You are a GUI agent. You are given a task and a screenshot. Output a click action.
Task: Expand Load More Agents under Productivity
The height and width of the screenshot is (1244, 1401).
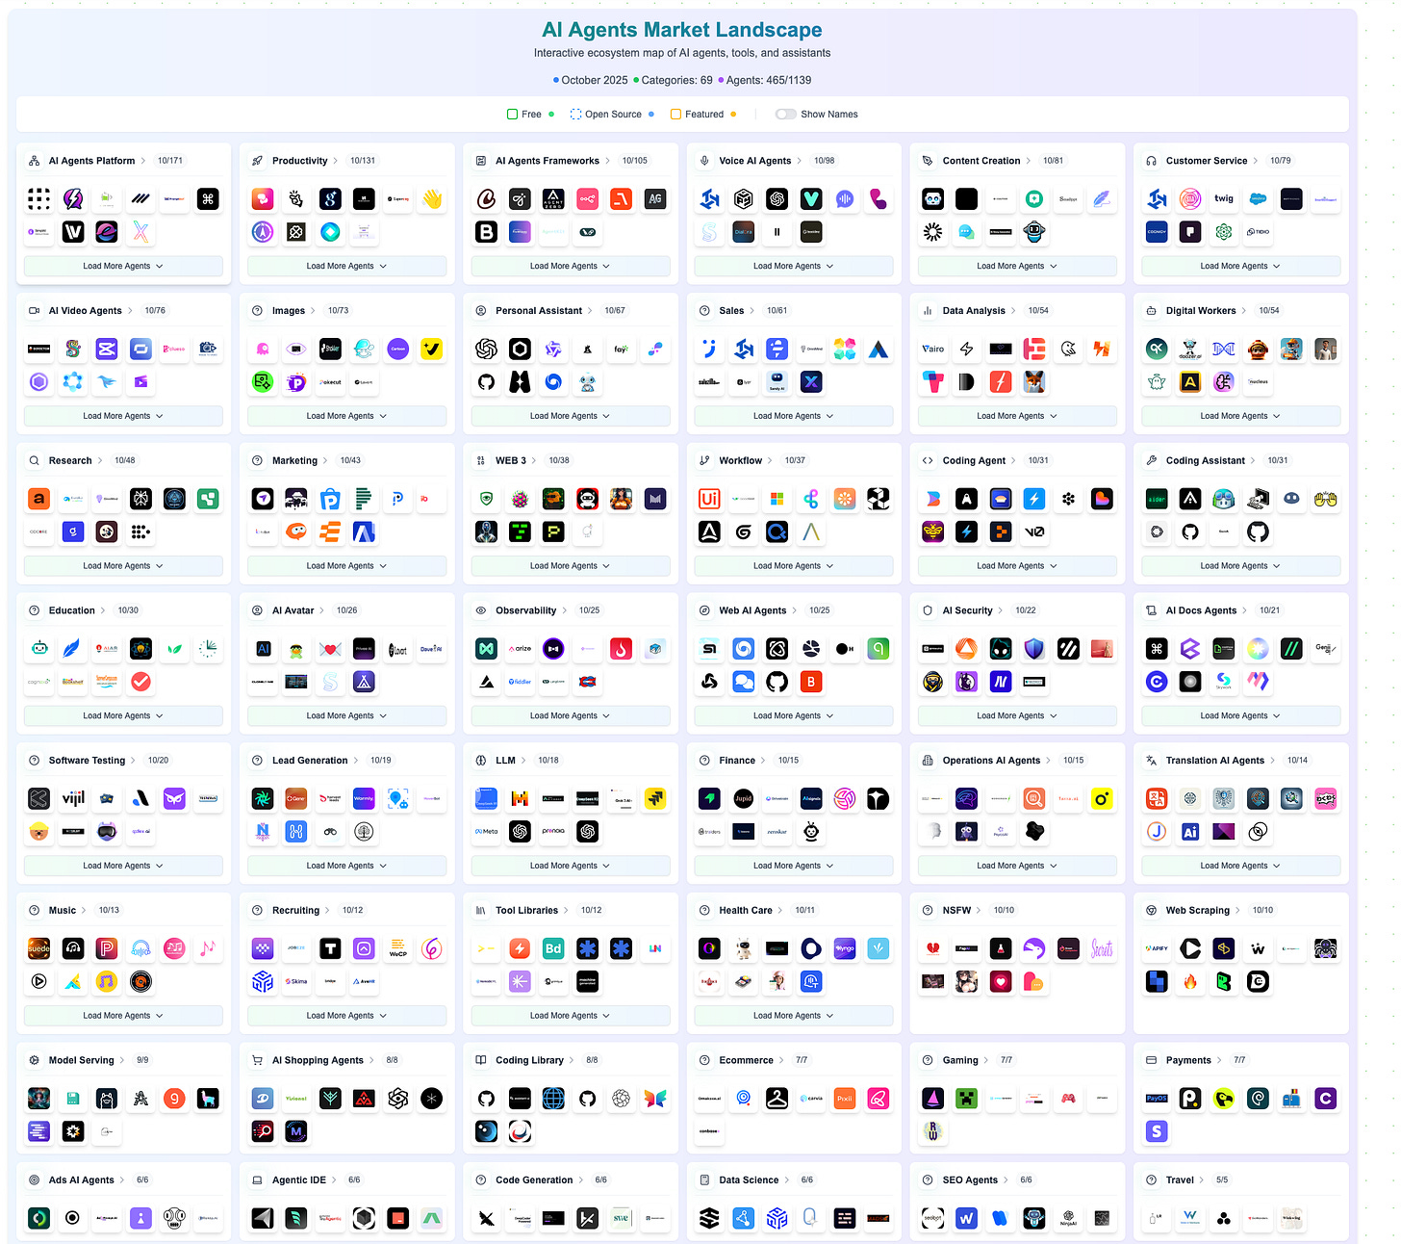[x=346, y=266]
